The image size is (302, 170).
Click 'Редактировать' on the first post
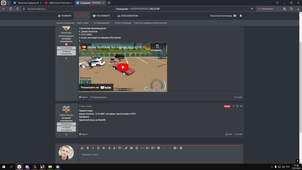click(99, 97)
